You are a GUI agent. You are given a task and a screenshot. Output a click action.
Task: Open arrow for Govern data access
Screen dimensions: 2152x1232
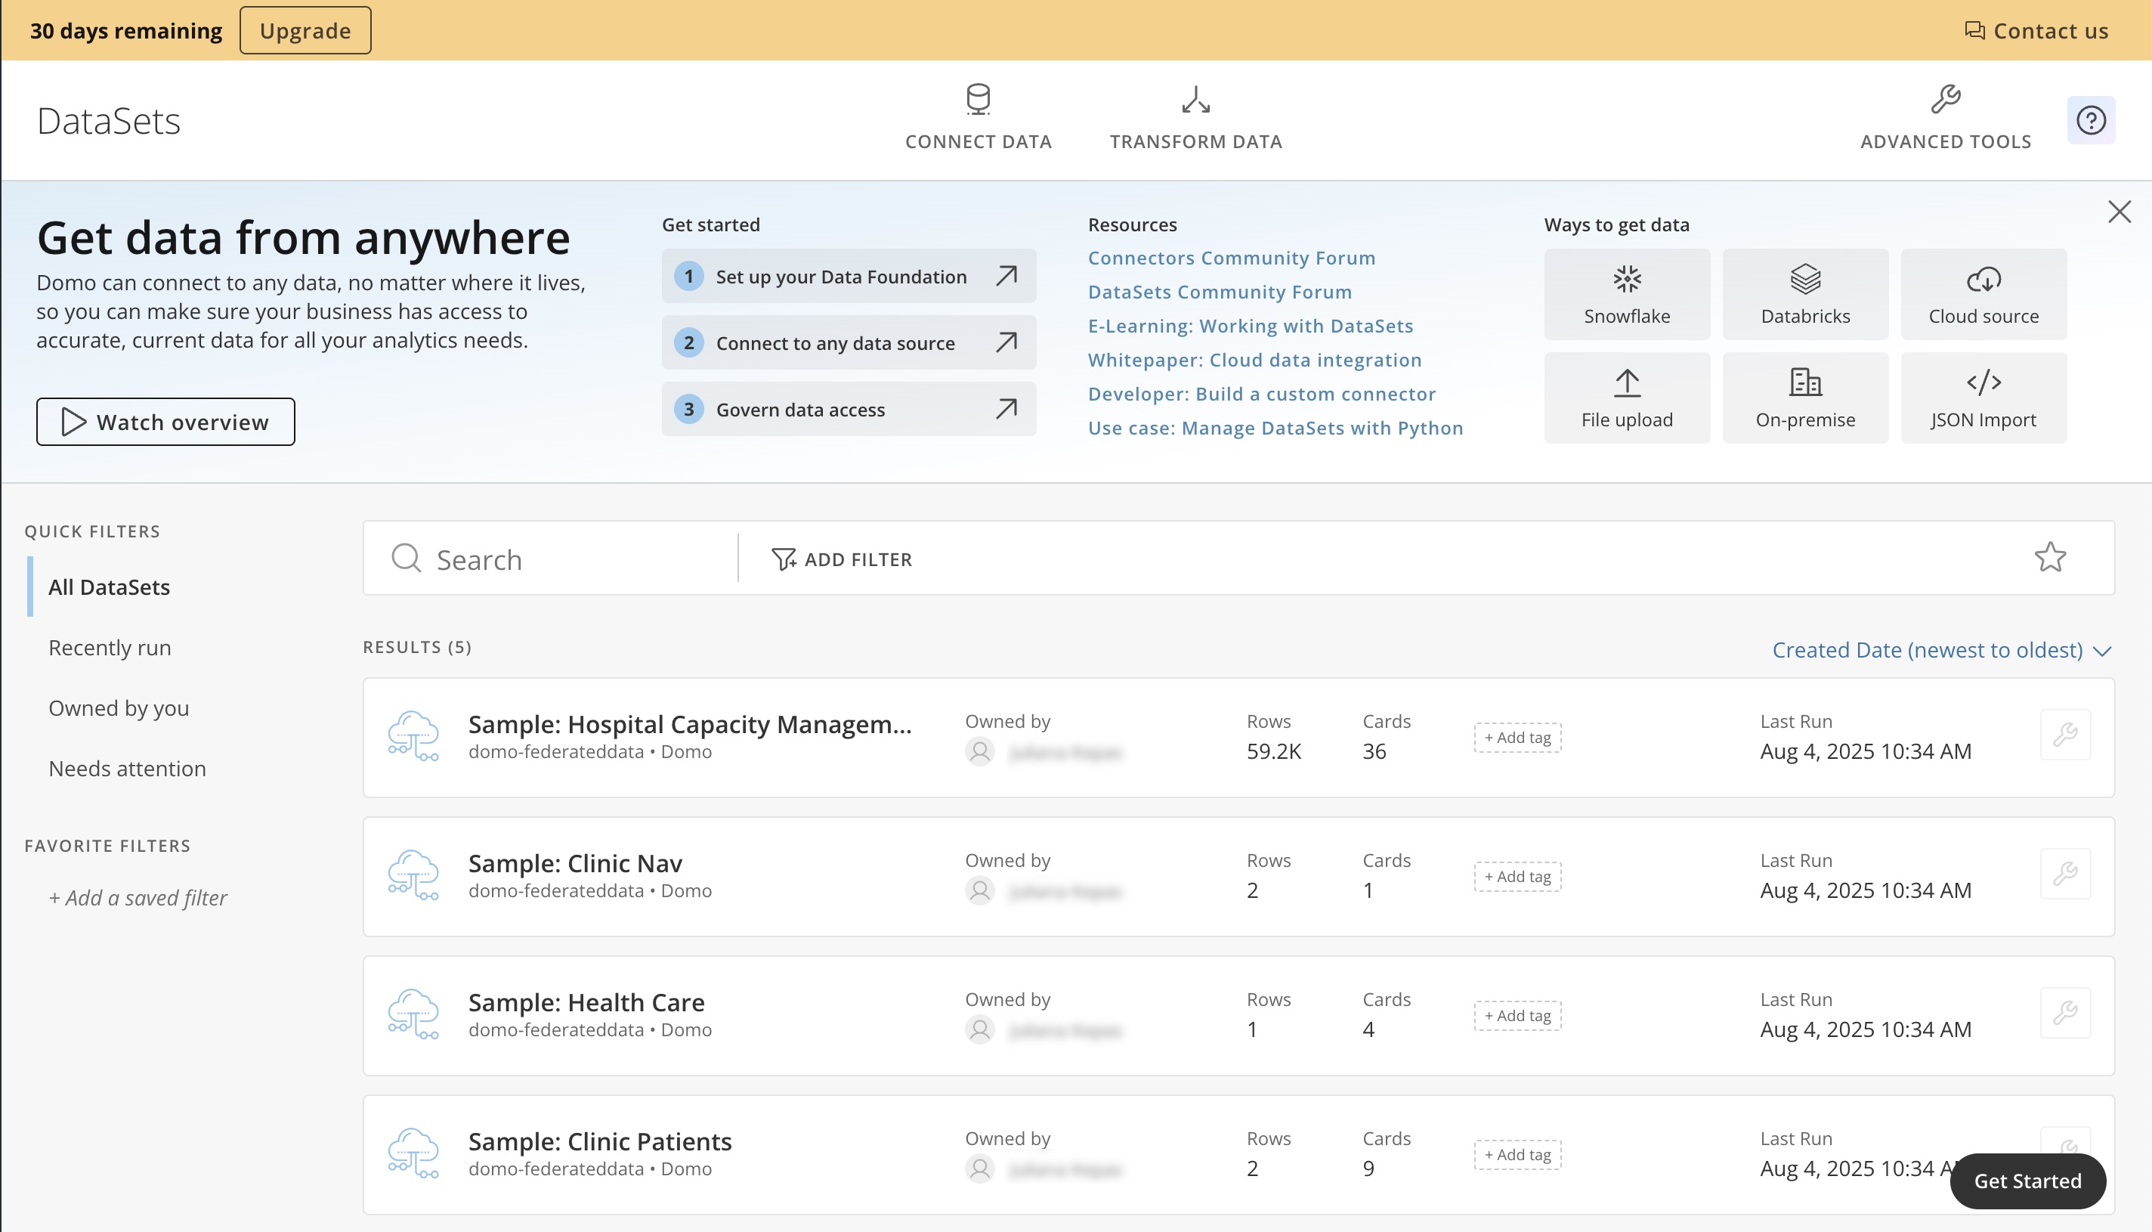tap(1006, 410)
